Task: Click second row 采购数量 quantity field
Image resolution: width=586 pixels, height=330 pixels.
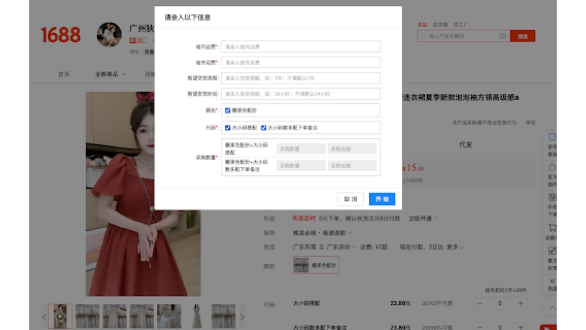Action: (301, 165)
